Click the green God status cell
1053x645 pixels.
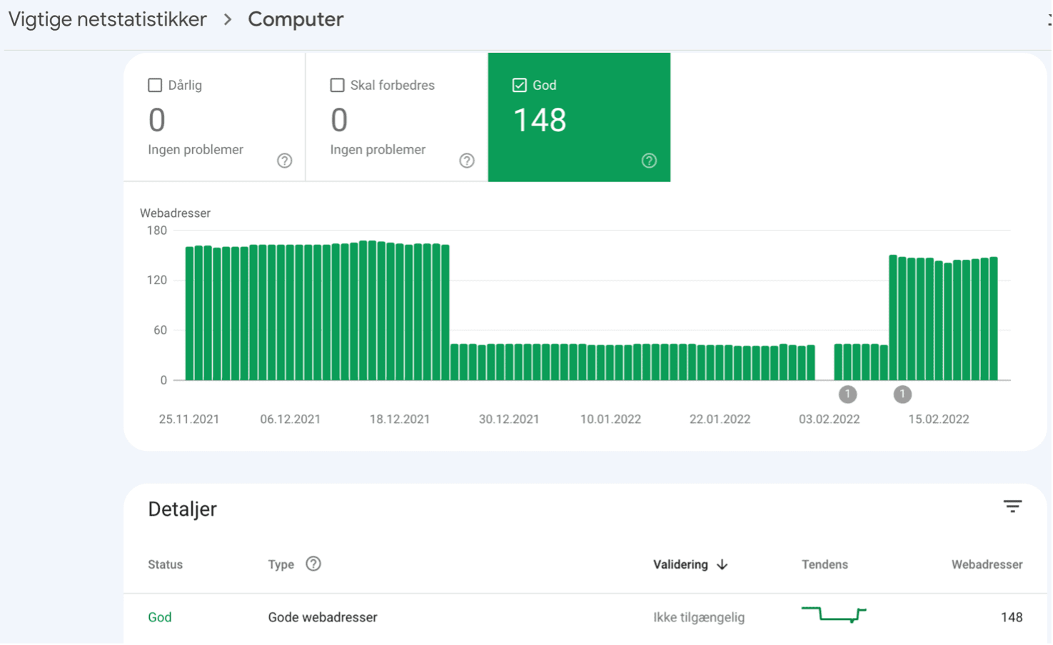160,617
